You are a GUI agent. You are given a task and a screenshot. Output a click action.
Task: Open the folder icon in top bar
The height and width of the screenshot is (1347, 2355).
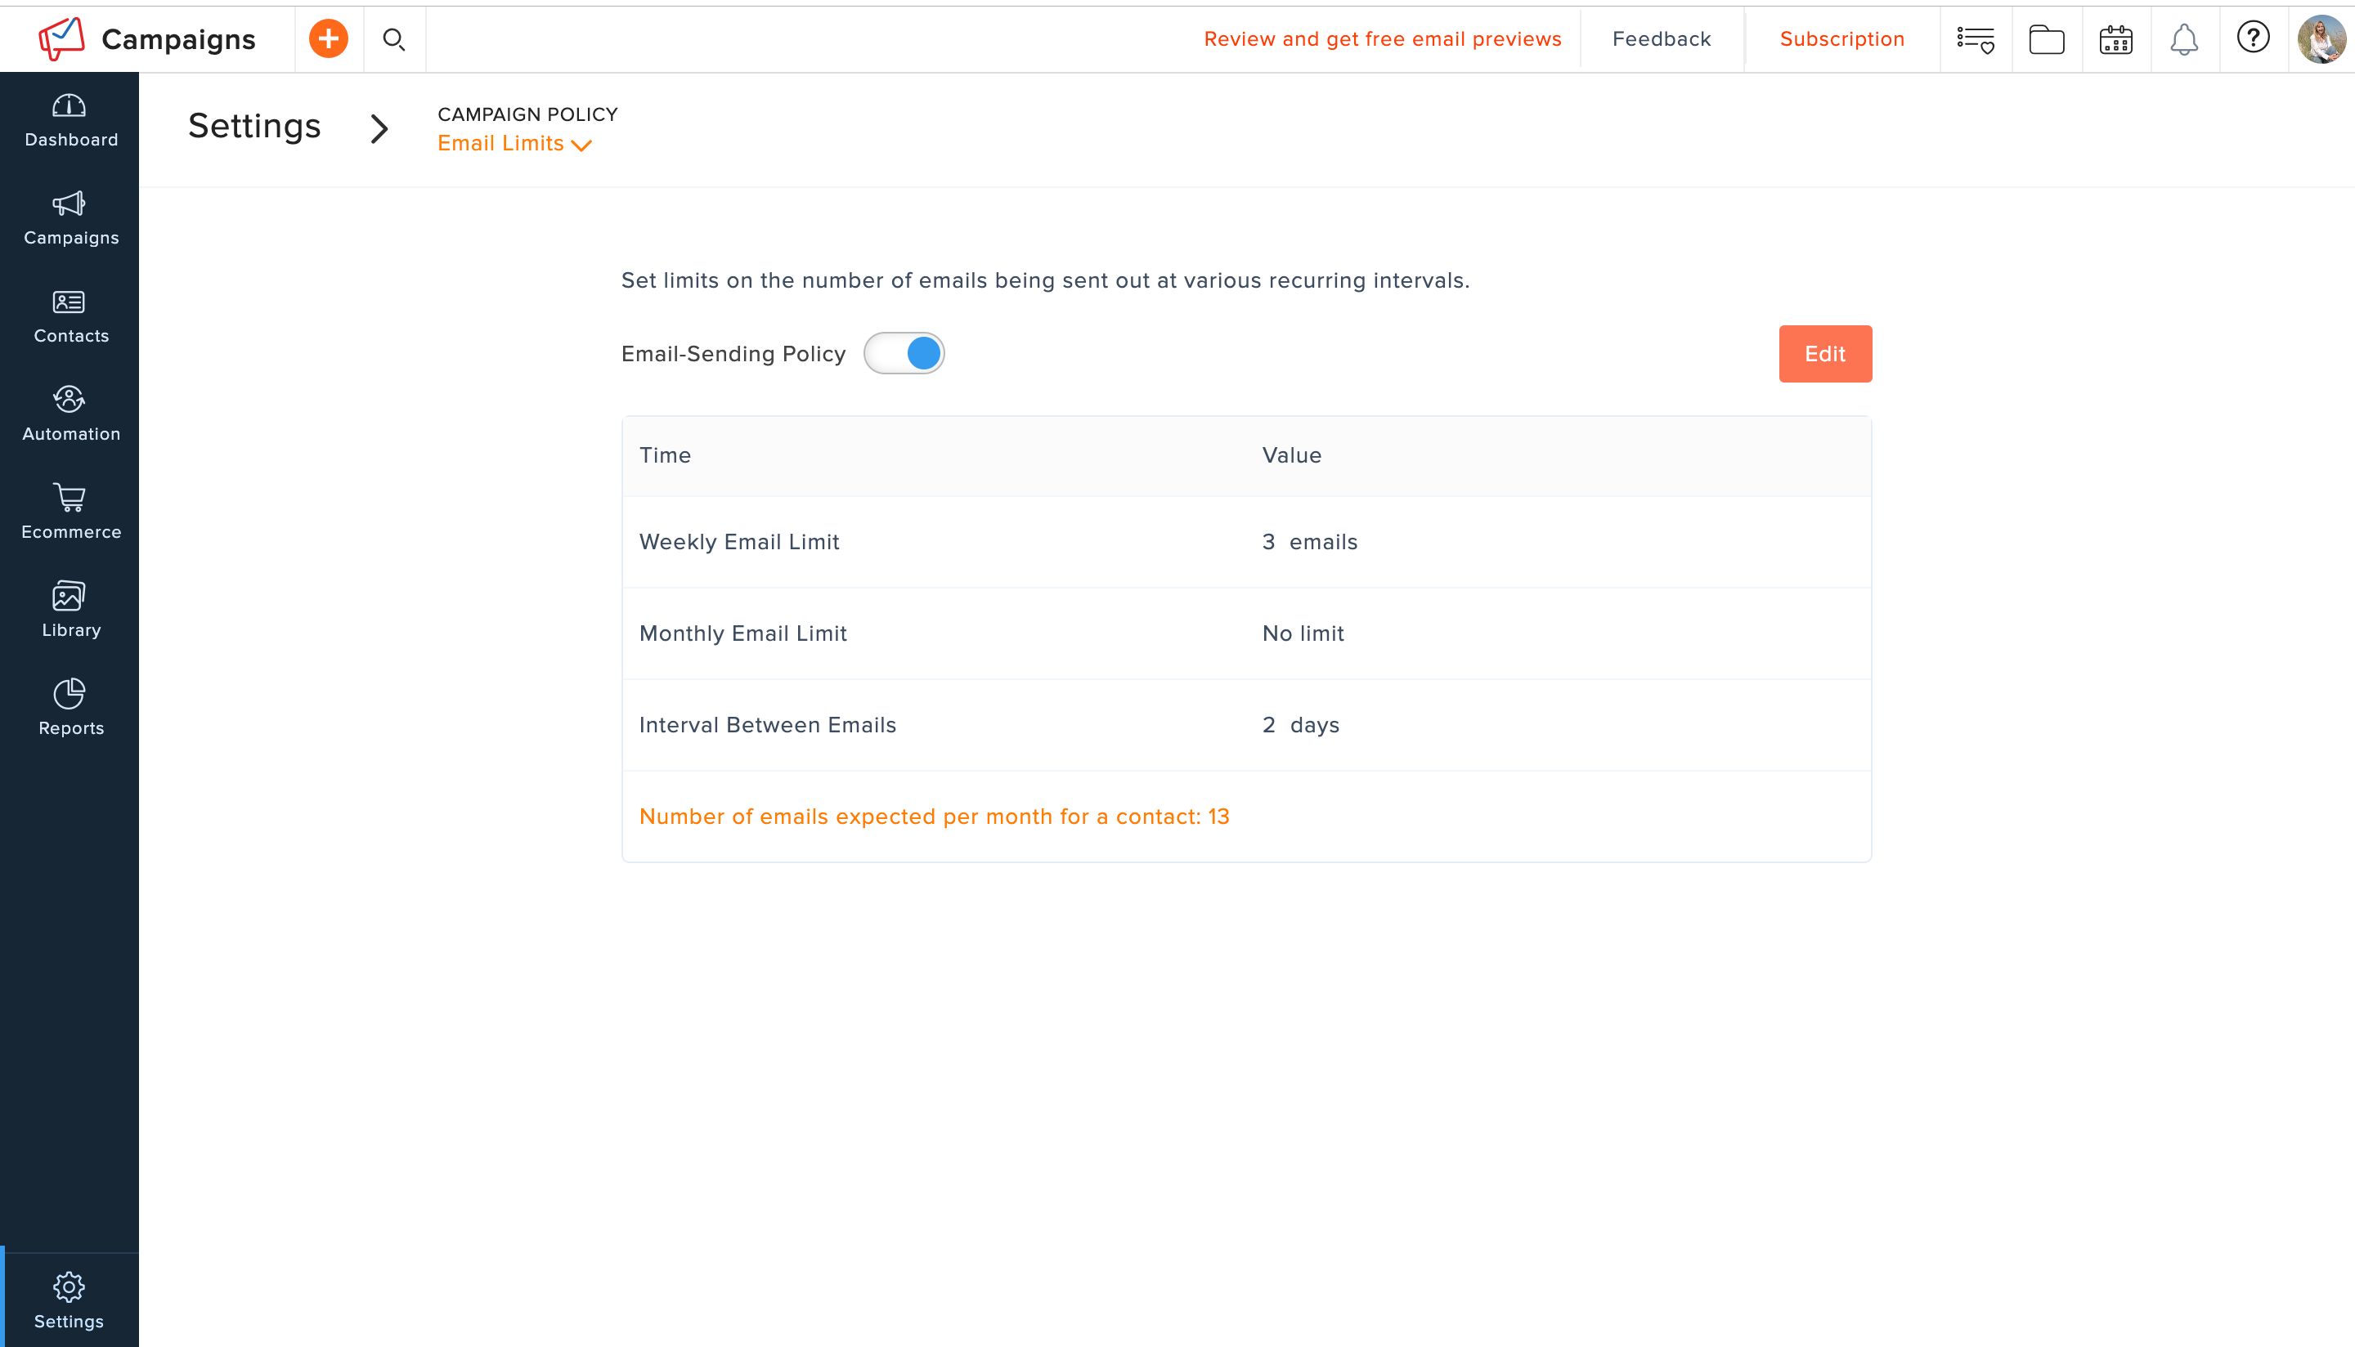point(2046,39)
